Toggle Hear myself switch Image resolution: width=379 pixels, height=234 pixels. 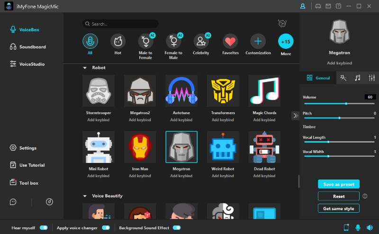(44, 228)
